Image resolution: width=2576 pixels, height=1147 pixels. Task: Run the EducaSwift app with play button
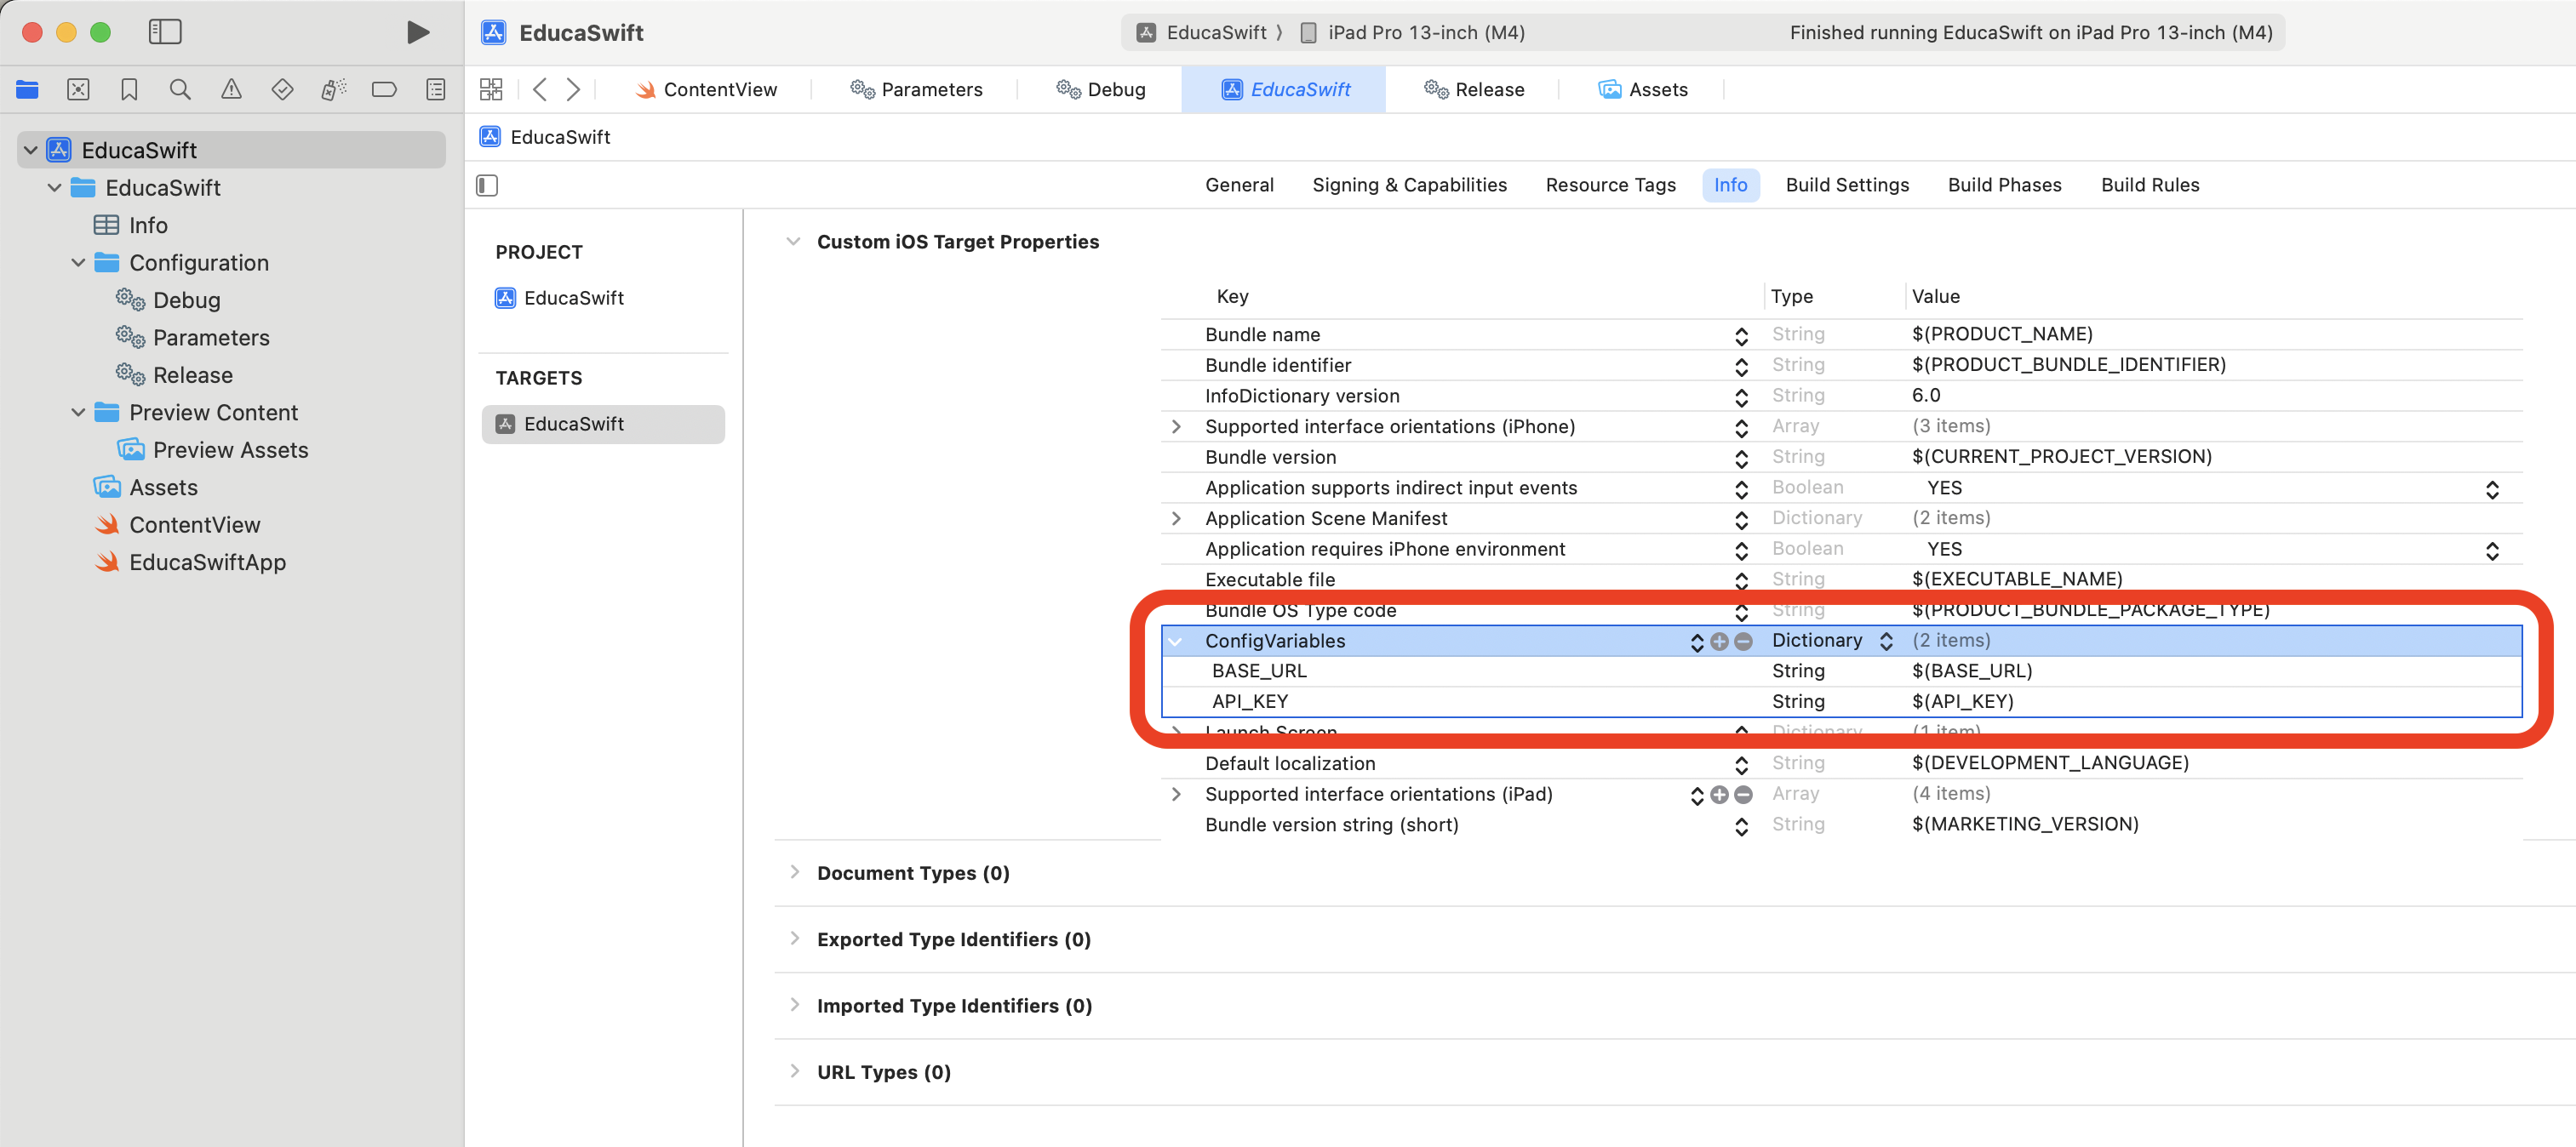coord(418,32)
